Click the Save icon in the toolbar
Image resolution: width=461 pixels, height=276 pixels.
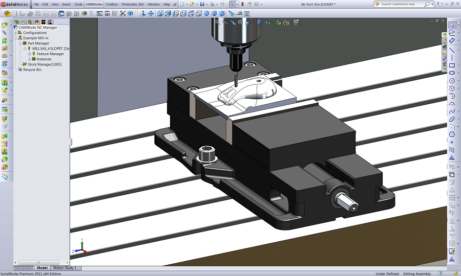click(x=202, y=4)
